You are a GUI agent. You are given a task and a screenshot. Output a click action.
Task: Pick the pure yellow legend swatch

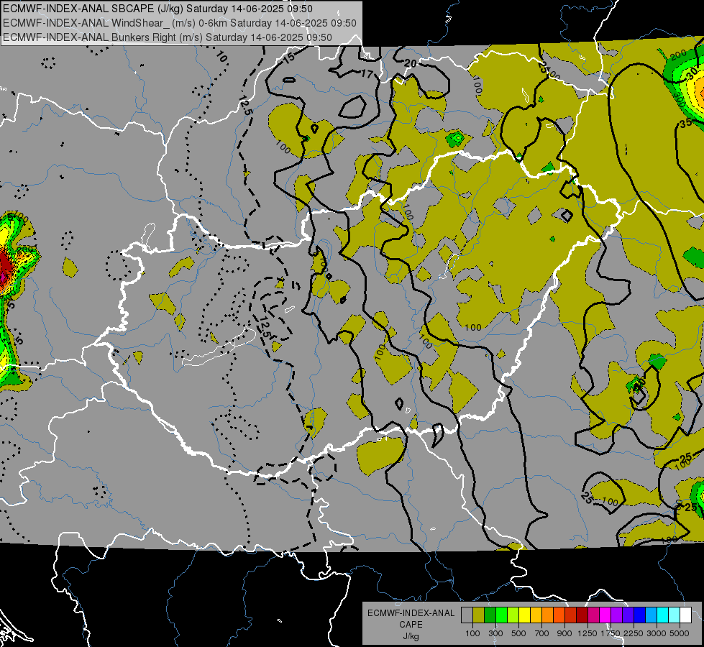click(x=524, y=615)
